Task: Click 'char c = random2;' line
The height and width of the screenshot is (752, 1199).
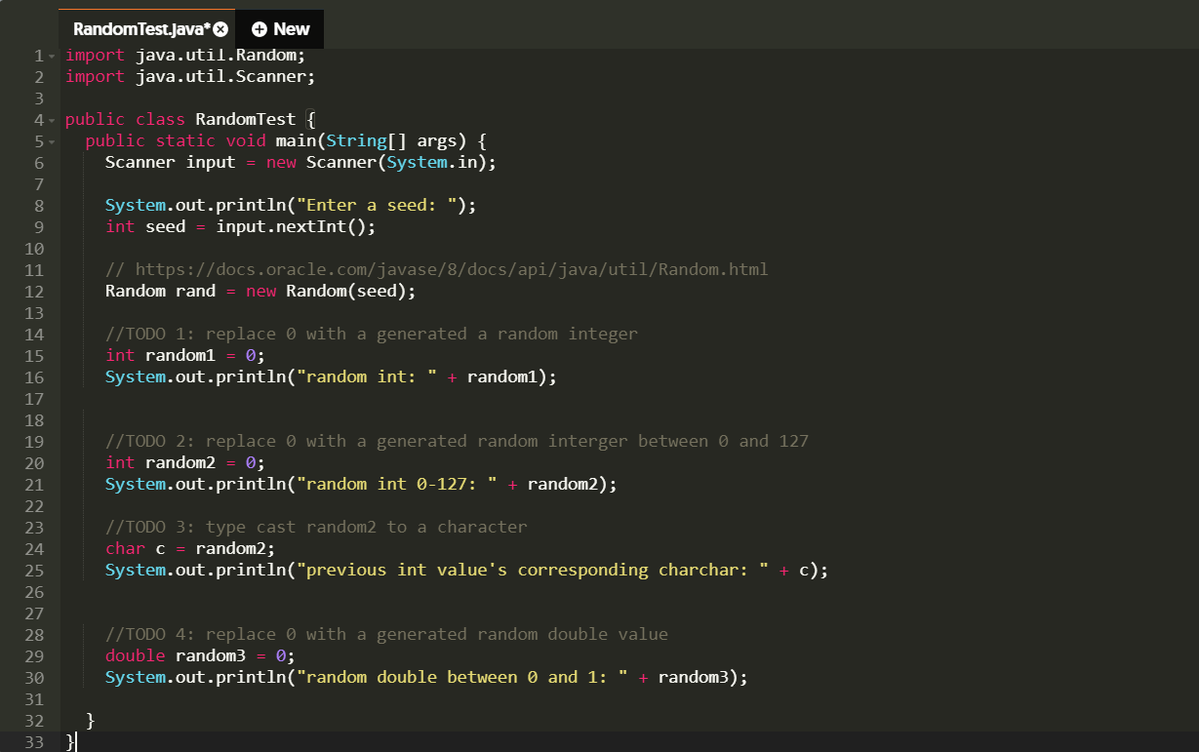Action: tap(190, 549)
